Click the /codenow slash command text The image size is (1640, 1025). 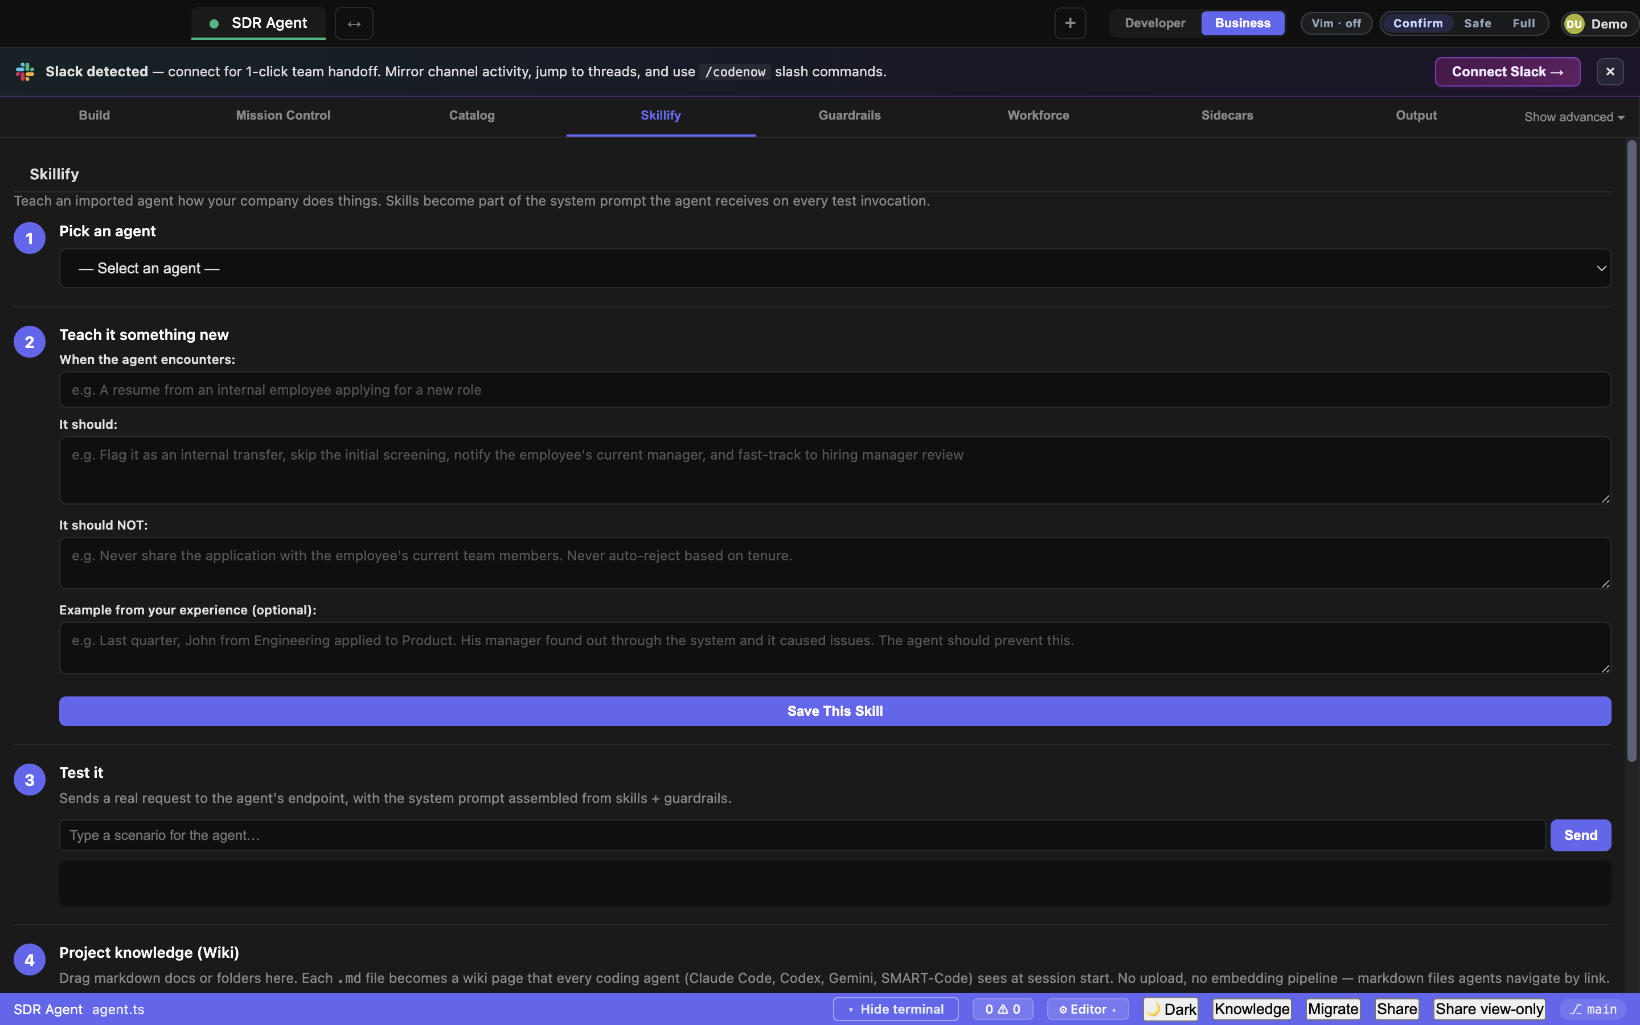tap(735, 72)
